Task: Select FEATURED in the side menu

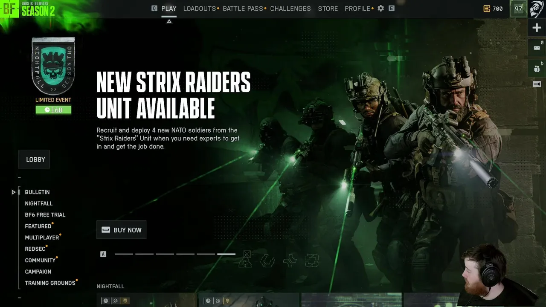Action: point(38,226)
